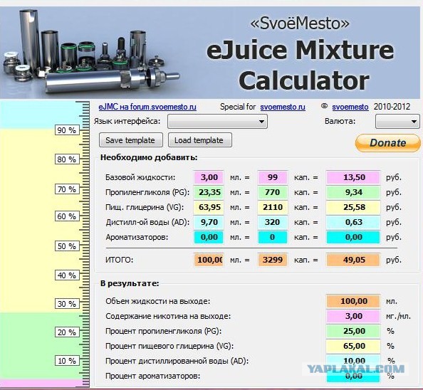423x390 pixels.
Task: Edit the nicotine content 3,00 mg/ml field
Action: 353,316
